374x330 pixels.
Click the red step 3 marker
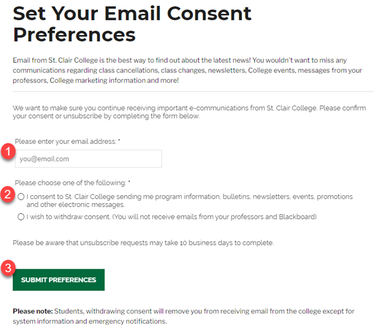pos(8,268)
